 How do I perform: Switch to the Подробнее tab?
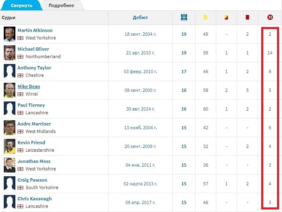(61, 5)
